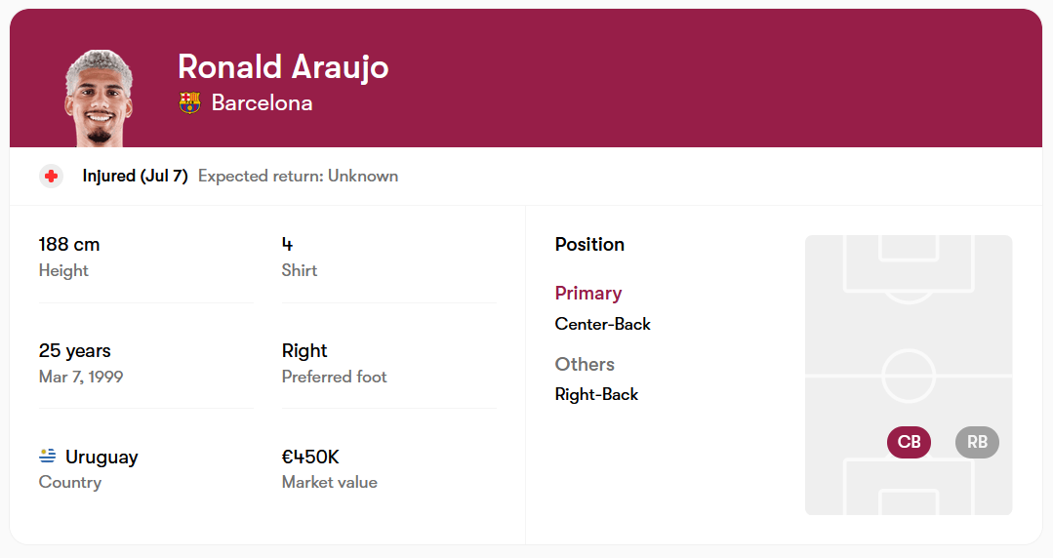Select the CB position badge on pitch
Image resolution: width=1053 pixels, height=558 pixels.
pos(909,442)
